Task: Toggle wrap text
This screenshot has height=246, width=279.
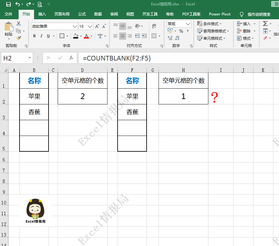Action: tap(154, 26)
